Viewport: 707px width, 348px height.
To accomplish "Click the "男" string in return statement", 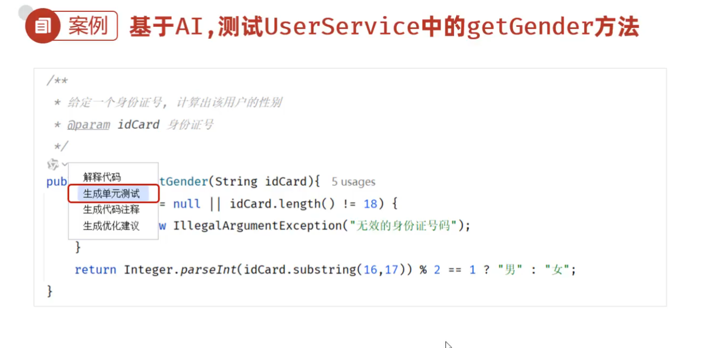I will [510, 270].
